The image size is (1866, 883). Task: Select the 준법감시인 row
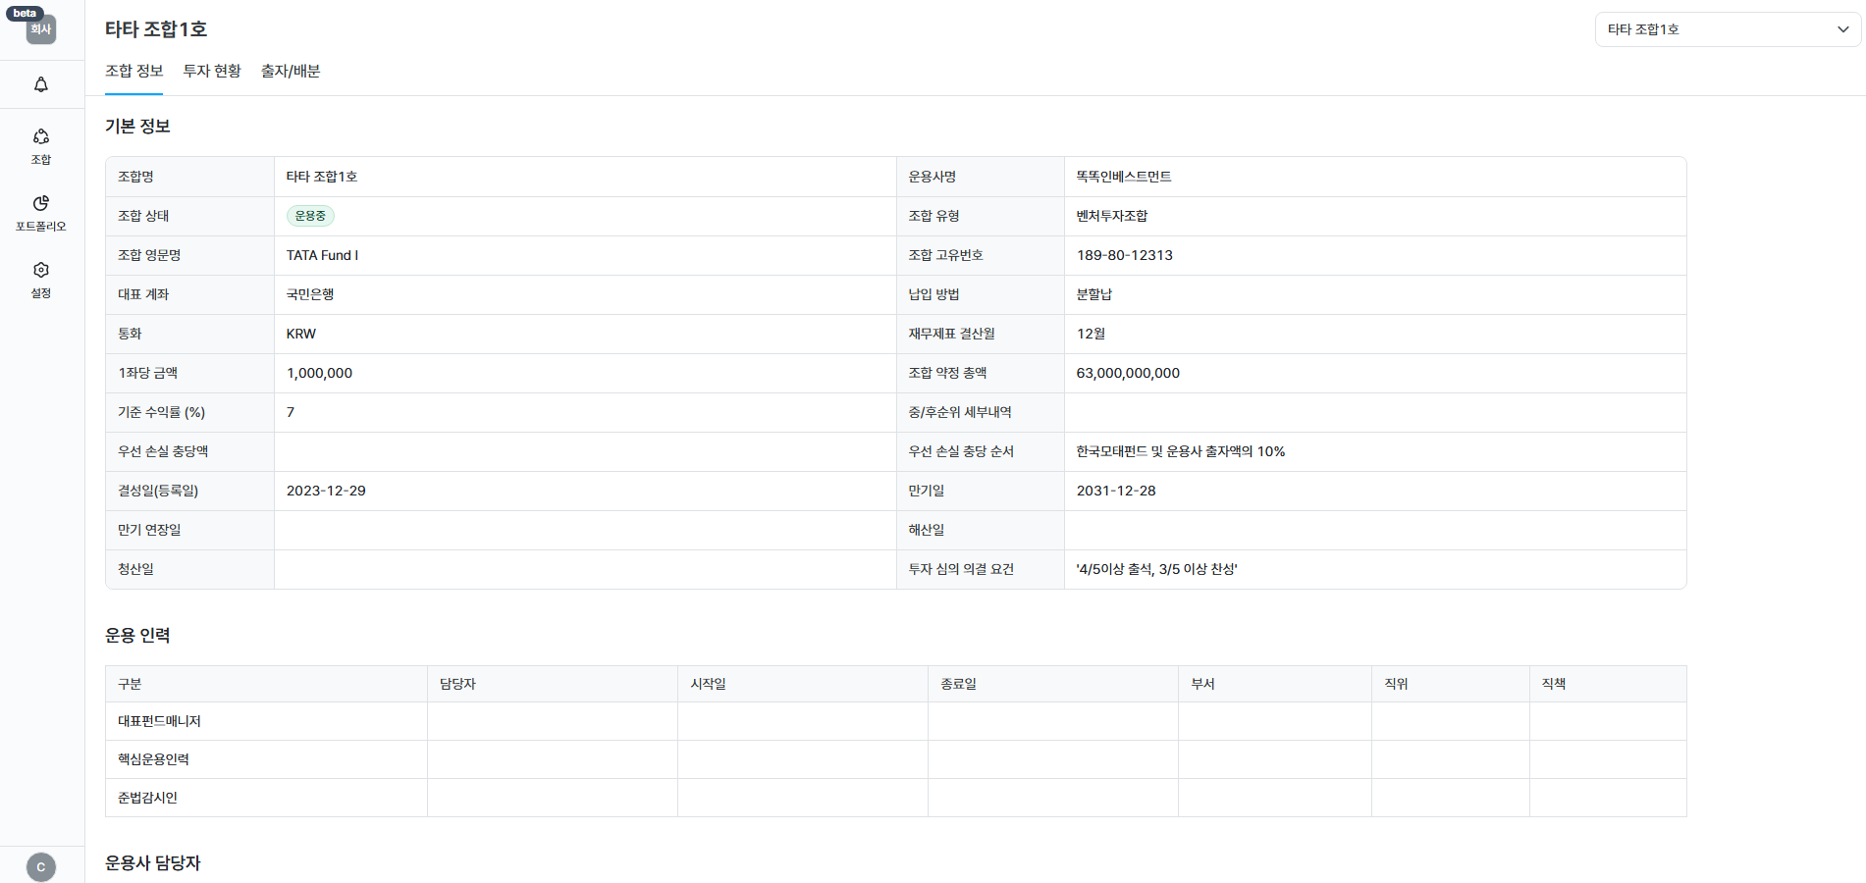[x=147, y=798]
